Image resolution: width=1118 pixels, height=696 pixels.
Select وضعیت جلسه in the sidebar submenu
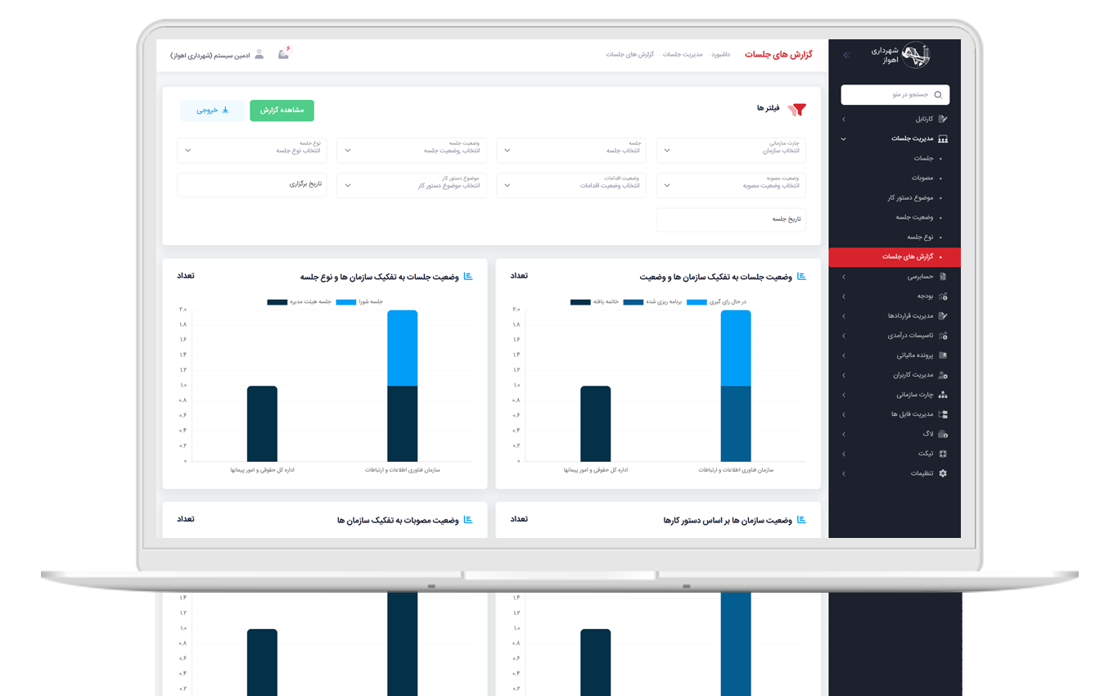coord(914,218)
